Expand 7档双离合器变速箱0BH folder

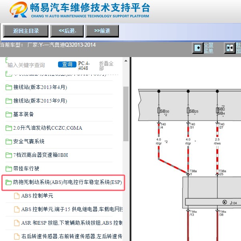point(40,155)
